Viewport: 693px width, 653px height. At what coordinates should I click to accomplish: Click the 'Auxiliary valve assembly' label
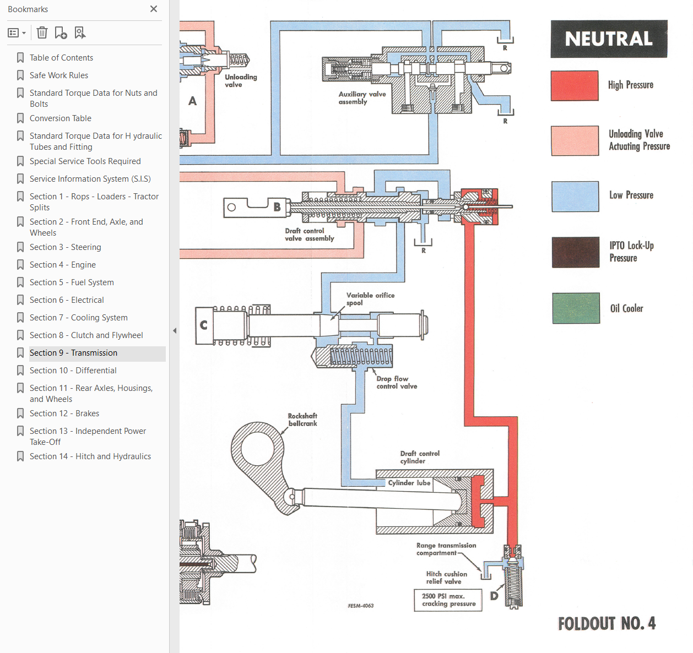tap(362, 98)
